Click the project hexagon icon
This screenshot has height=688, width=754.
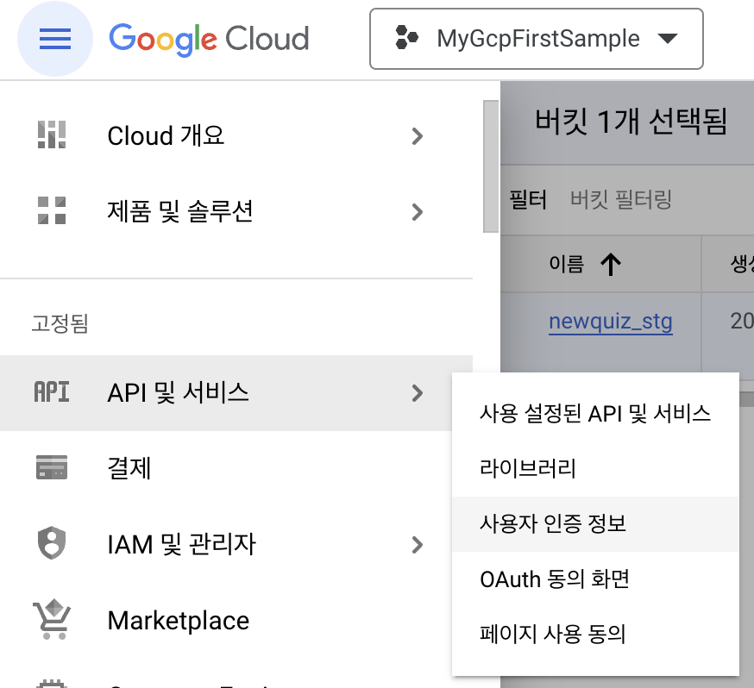[406, 38]
